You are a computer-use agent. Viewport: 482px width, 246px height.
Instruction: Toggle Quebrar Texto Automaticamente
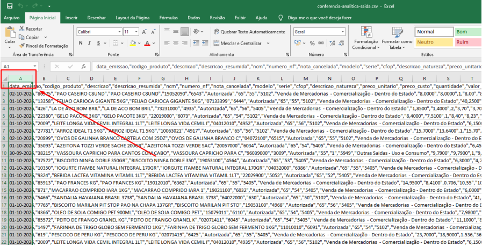coord(249,32)
